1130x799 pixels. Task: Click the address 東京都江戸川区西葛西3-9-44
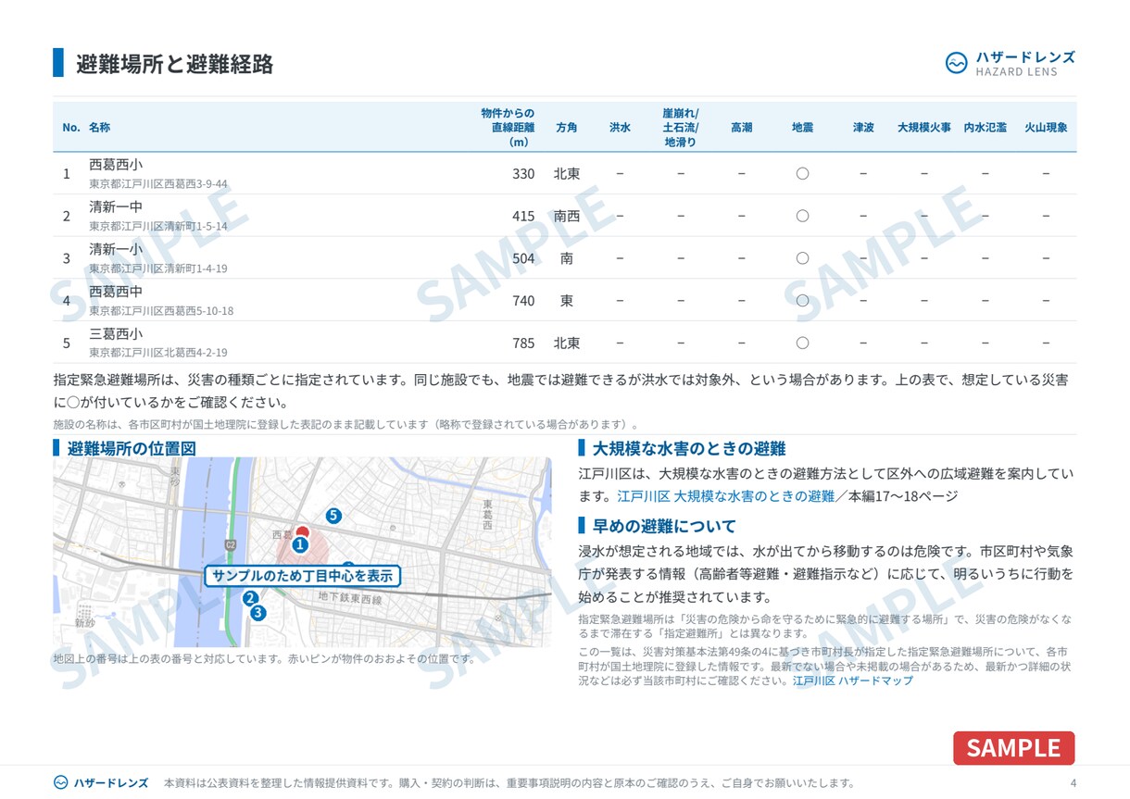[158, 184]
